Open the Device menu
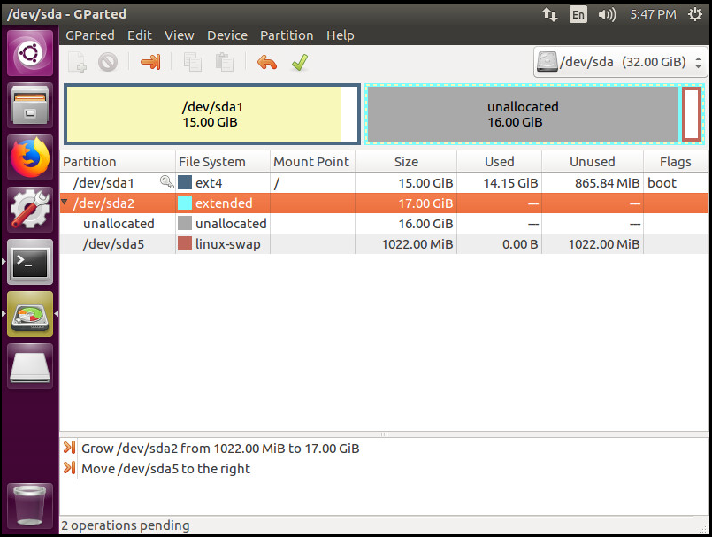Screen dimensions: 712x537 227,35
